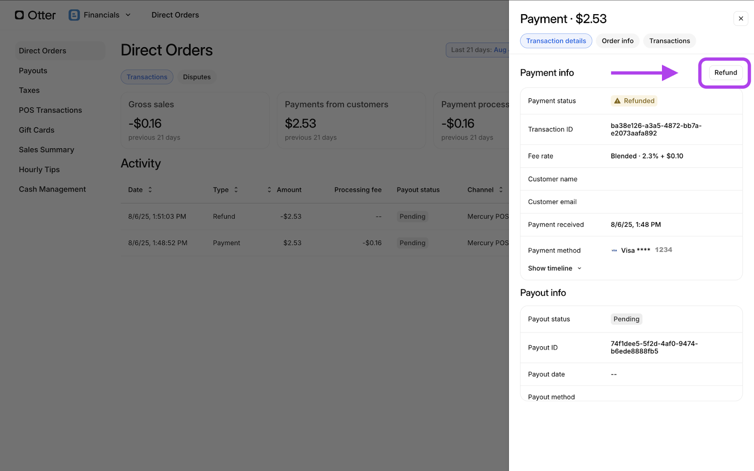Expand the Show timeline section
This screenshot has height=471, width=754.
coord(554,268)
